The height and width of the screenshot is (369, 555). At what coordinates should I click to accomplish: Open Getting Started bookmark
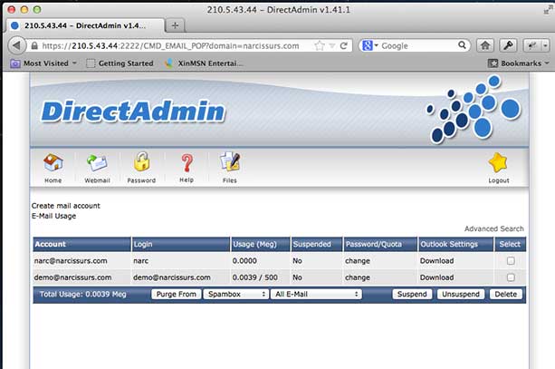click(x=120, y=63)
